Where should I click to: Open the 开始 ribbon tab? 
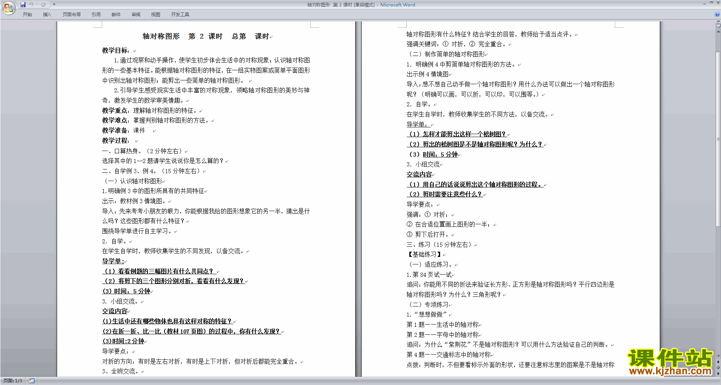tap(27, 15)
